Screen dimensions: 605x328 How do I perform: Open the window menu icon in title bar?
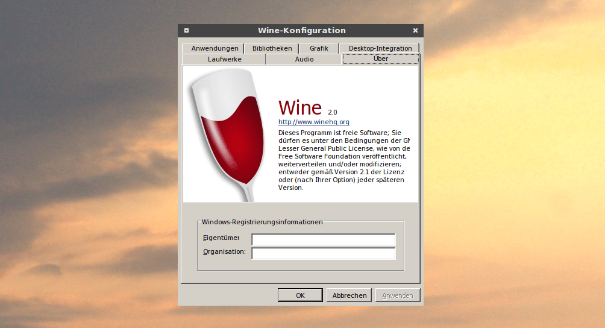186,31
